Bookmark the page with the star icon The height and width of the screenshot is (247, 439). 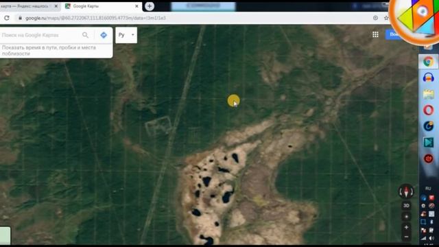[386, 18]
